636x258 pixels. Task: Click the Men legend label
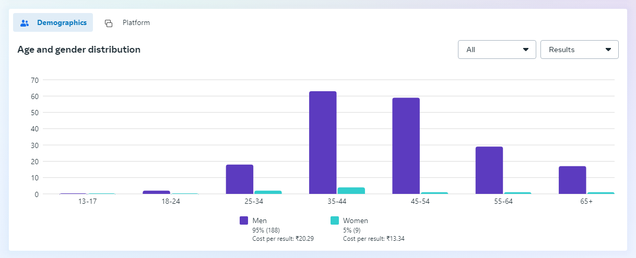[x=260, y=220]
